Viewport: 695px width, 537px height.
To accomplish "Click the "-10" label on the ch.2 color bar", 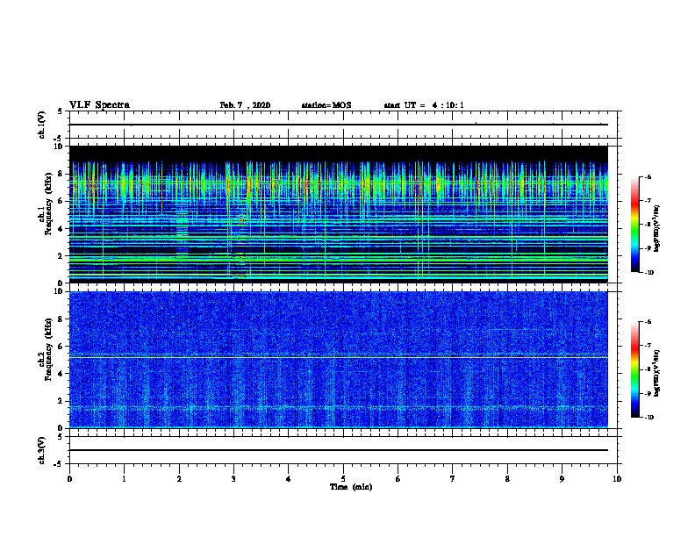I will click(x=648, y=418).
